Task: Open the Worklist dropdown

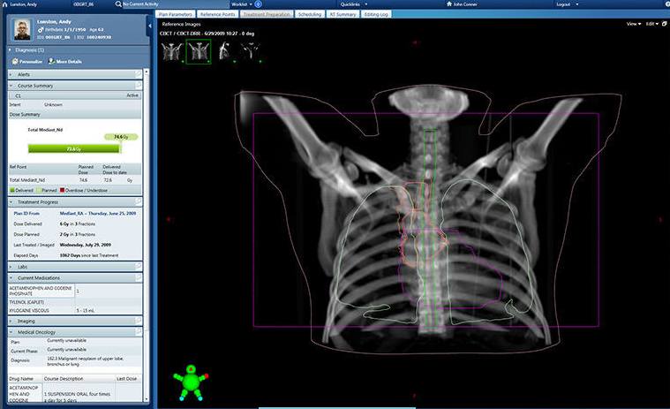Action: coord(241,4)
